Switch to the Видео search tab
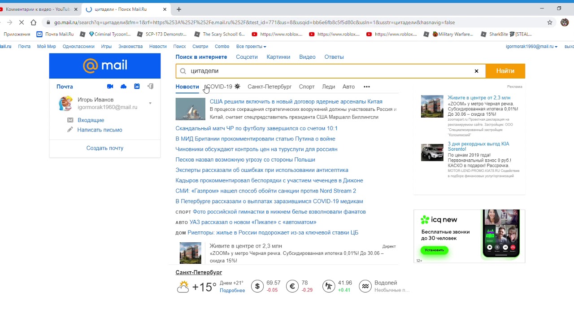 [x=307, y=57]
